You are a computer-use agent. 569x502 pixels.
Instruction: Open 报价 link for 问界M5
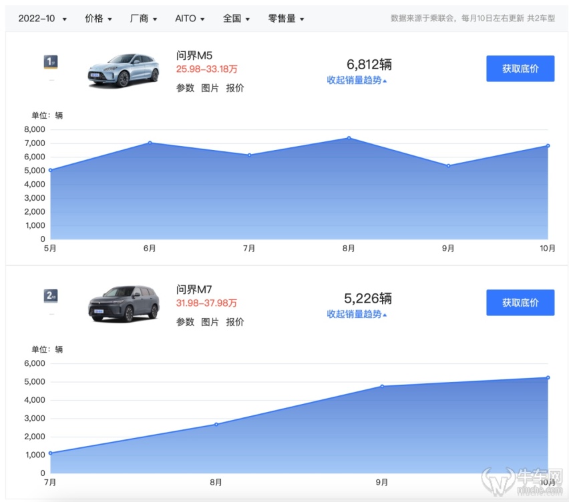(x=235, y=88)
